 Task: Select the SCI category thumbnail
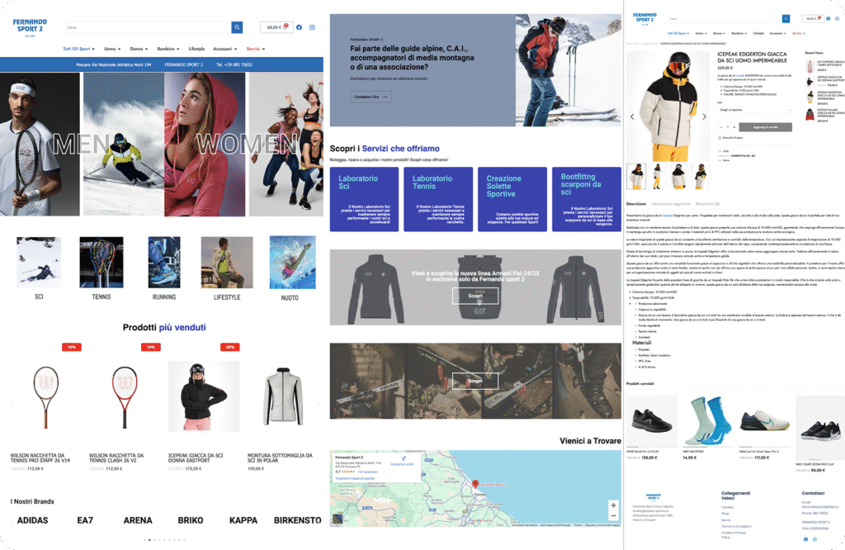coord(39,262)
